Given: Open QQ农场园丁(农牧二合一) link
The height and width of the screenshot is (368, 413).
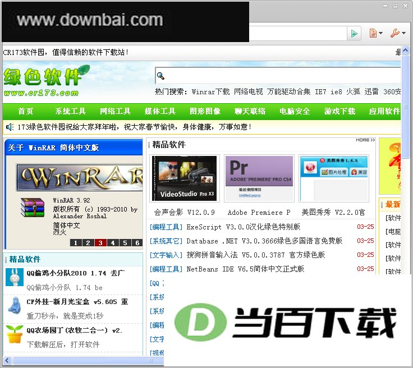Looking at the screenshot, I should pyautogui.click(x=75, y=330).
